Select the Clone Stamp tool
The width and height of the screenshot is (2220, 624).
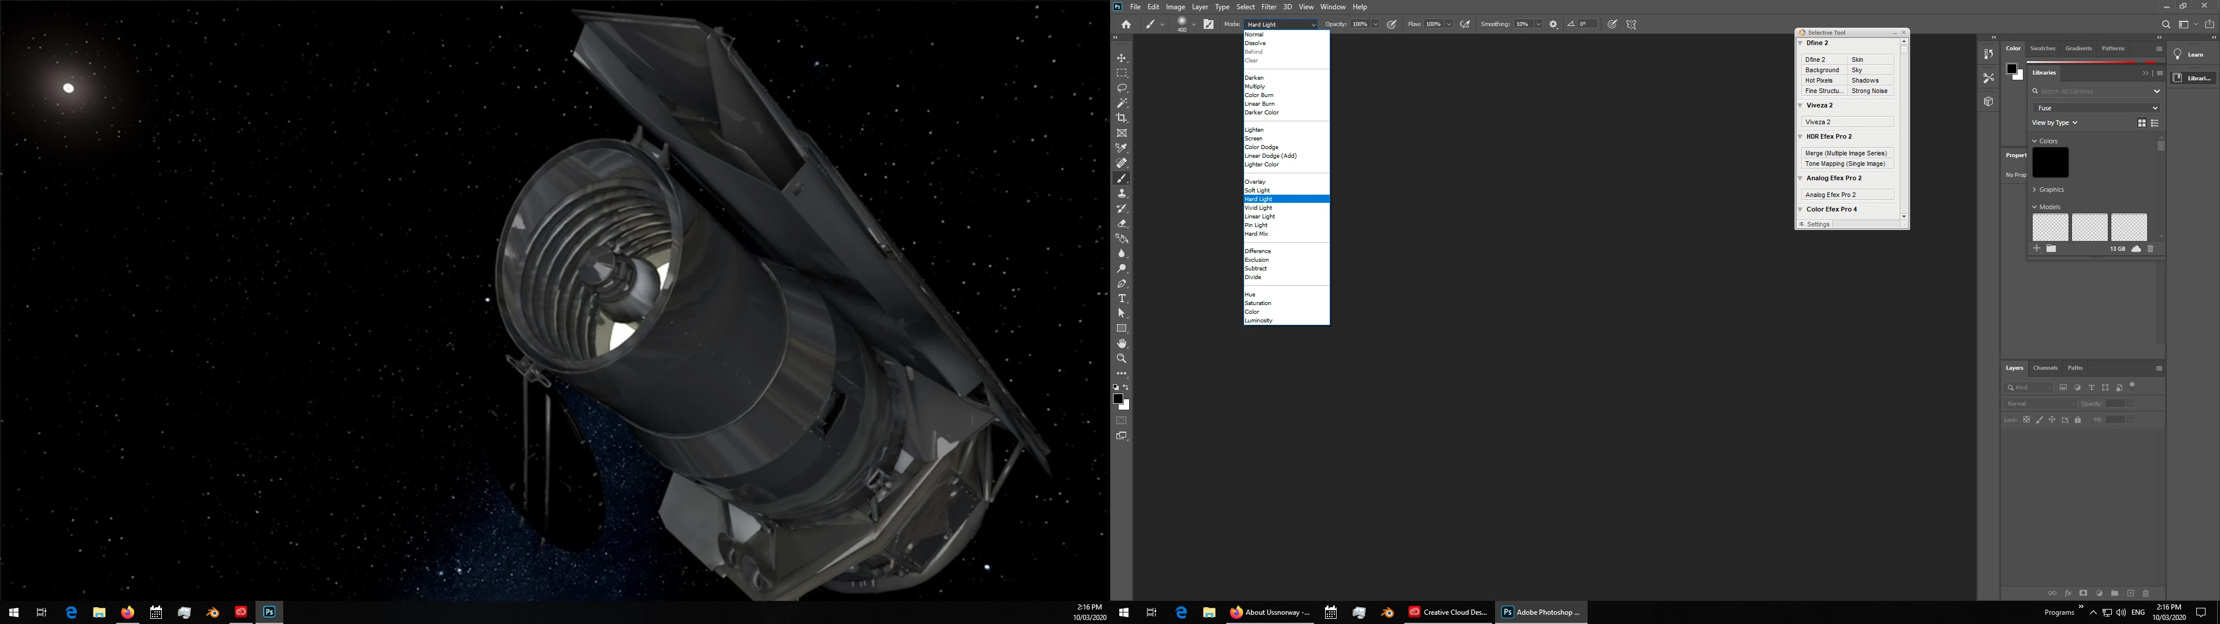(x=1121, y=193)
